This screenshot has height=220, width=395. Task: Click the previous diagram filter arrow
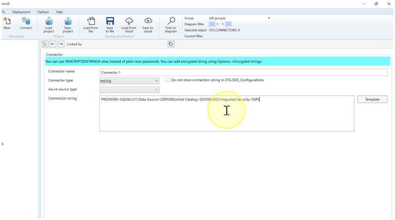[x=217, y=24]
